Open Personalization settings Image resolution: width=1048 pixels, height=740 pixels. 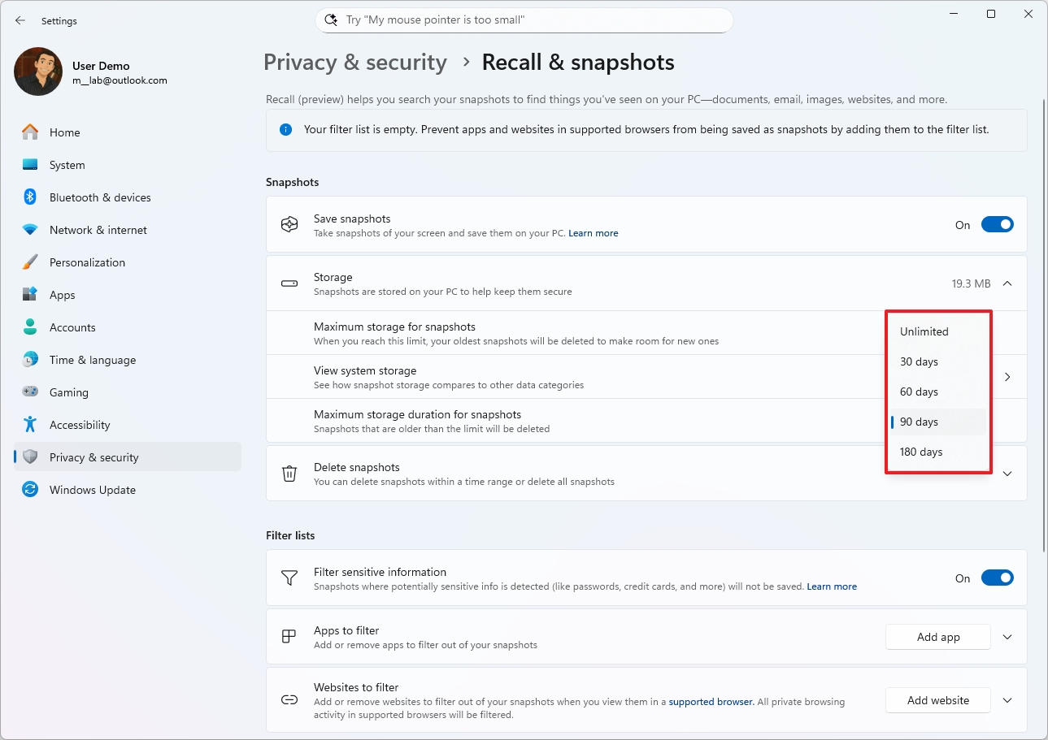click(x=87, y=262)
